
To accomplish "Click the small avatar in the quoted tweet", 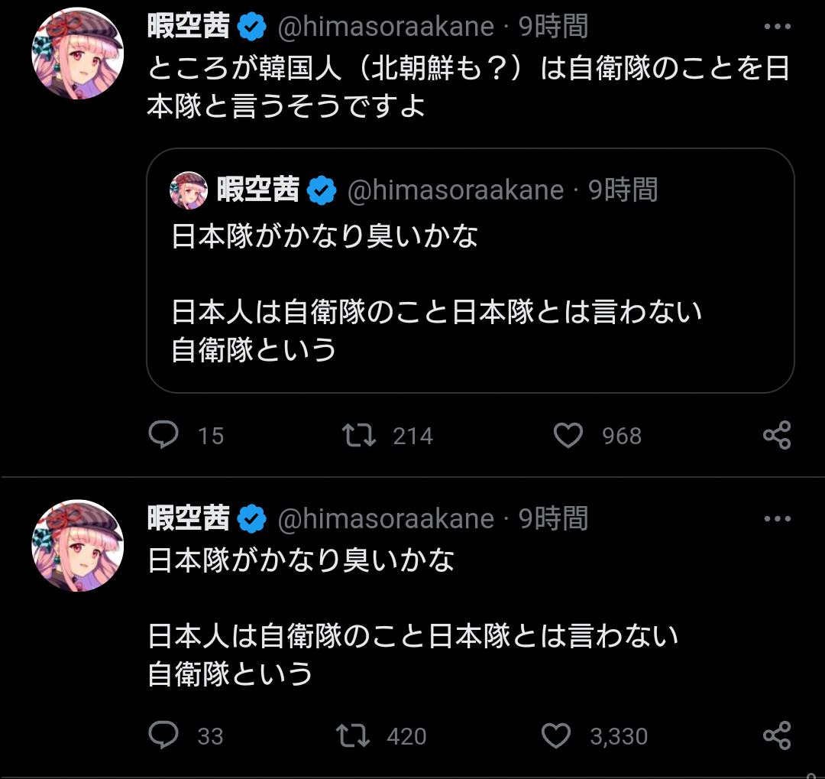I will click(x=189, y=190).
